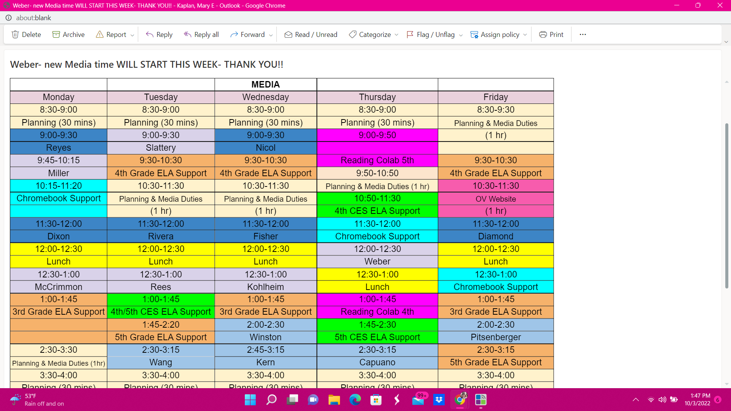Click the Categorize tag button

point(370,35)
